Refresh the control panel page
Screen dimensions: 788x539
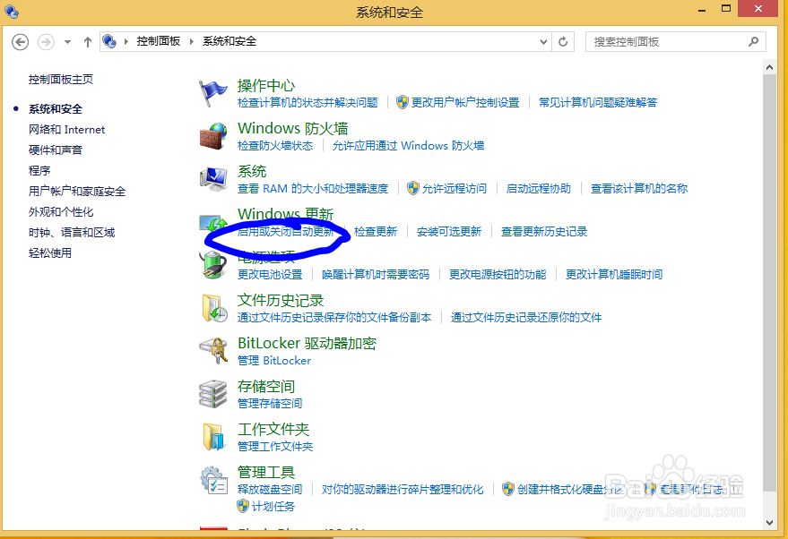coord(563,42)
